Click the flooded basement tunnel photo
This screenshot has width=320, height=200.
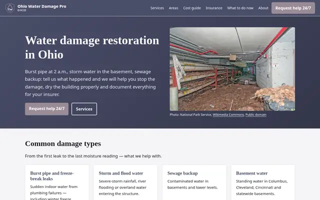click(x=232, y=69)
